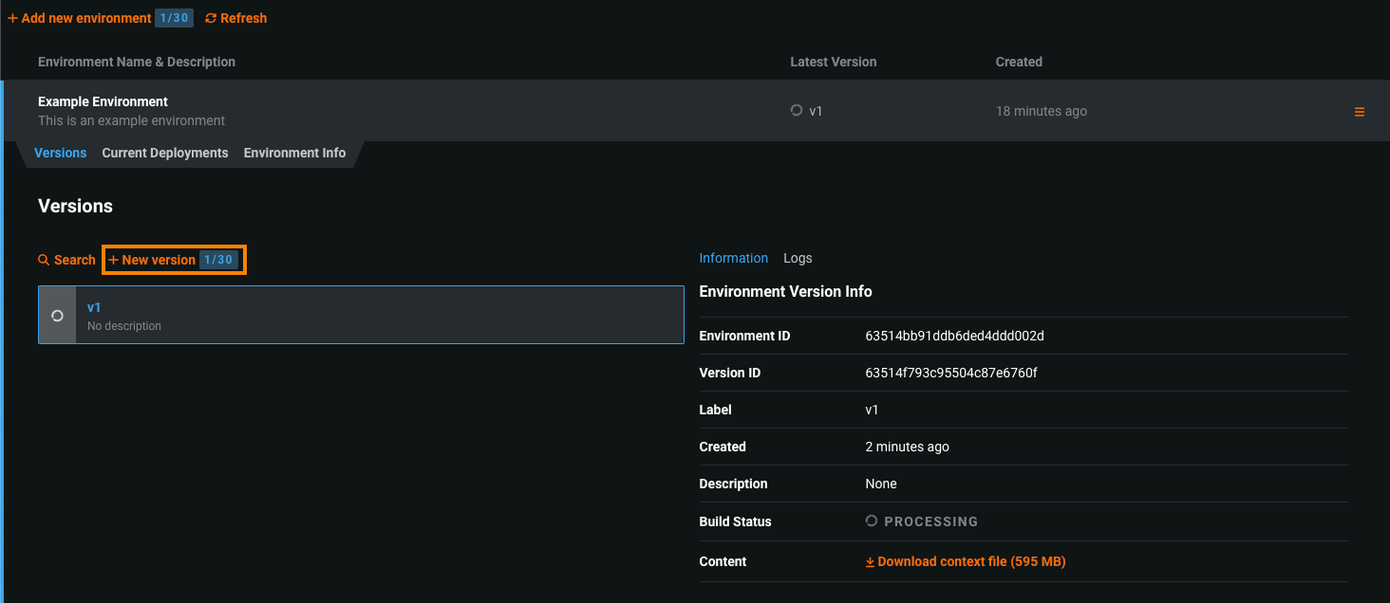
Task: Click the v1 processing spinner icon in version list
Action: tap(57, 316)
